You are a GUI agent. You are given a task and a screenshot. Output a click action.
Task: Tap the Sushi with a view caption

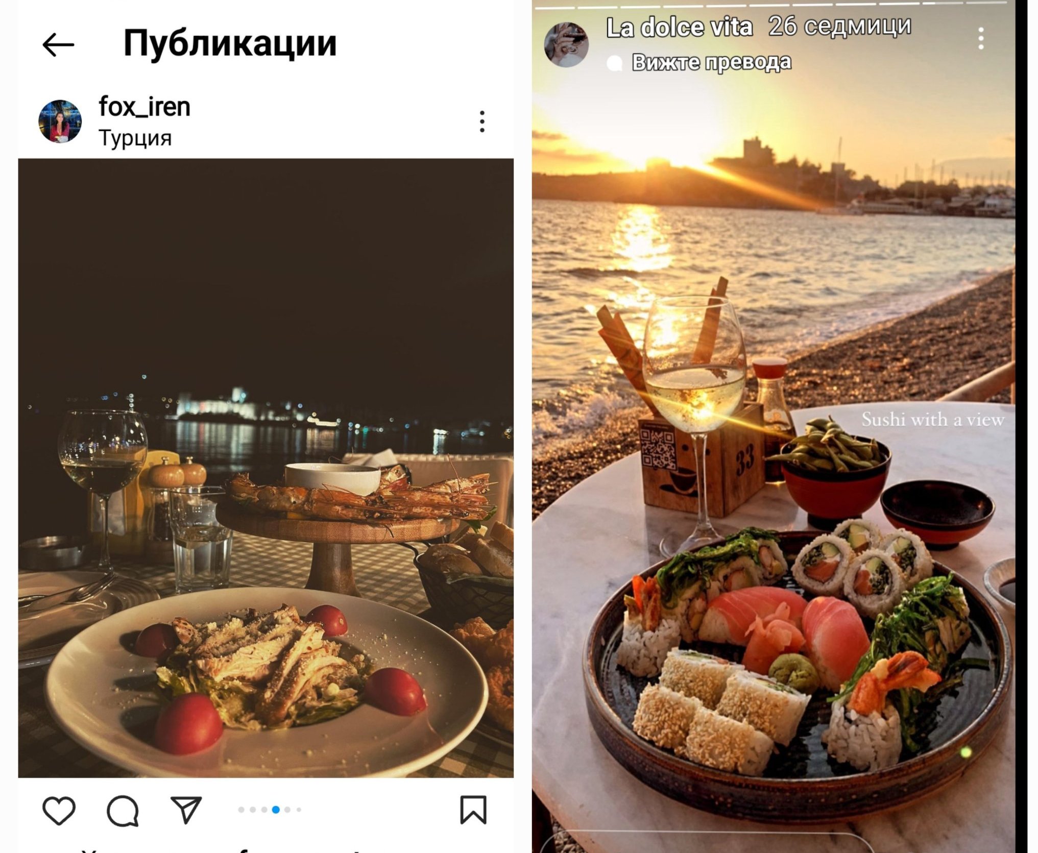pyautogui.click(x=933, y=420)
